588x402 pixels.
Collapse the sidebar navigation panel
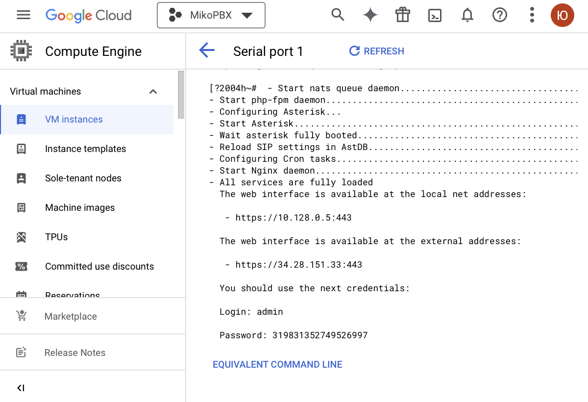pyautogui.click(x=21, y=388)
